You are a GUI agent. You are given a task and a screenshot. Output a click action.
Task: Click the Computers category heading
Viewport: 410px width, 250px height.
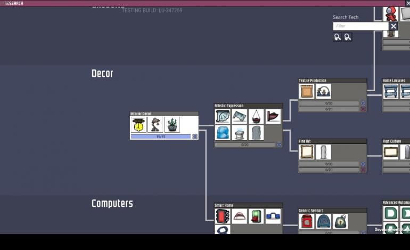pos(112,204)
